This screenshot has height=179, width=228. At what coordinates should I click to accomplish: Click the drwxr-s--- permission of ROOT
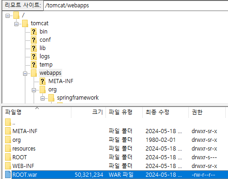pos(204,157)
